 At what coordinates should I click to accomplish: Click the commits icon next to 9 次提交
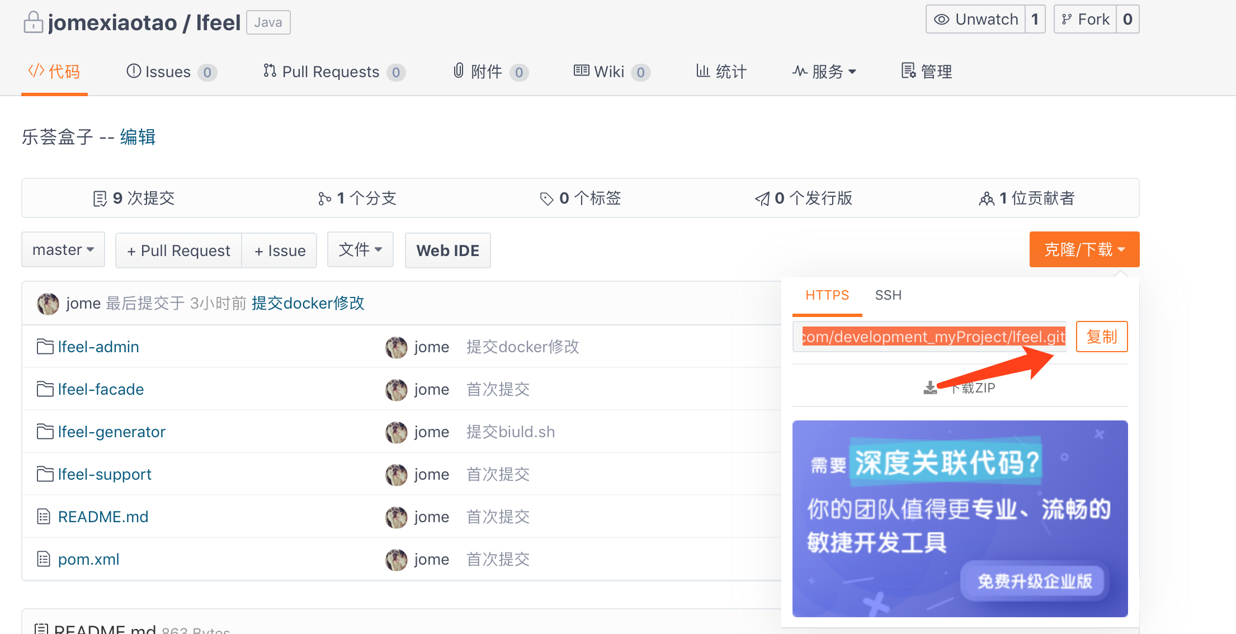100,198
